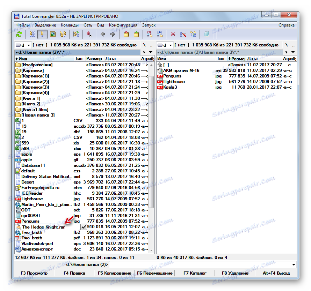Screen dimensions: 311x291
Task: Select the Database11 accdb file
Action: click(82, 165)
